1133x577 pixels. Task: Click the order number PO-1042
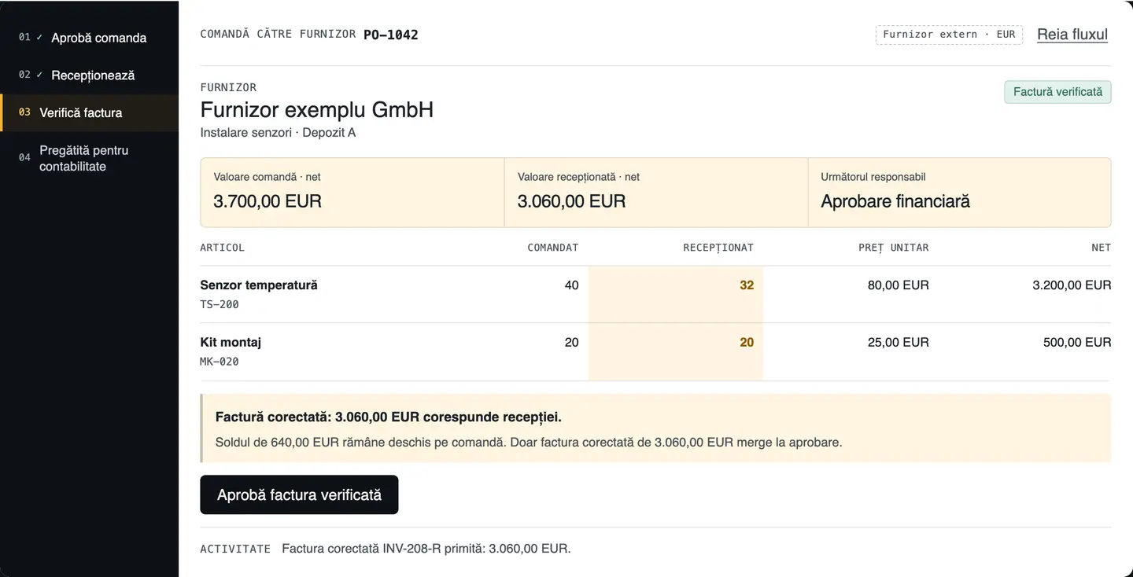(x=391, y=35)
